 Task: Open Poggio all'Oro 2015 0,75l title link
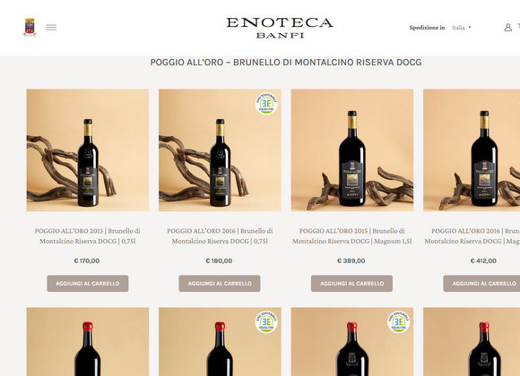[x=88, y=235]
